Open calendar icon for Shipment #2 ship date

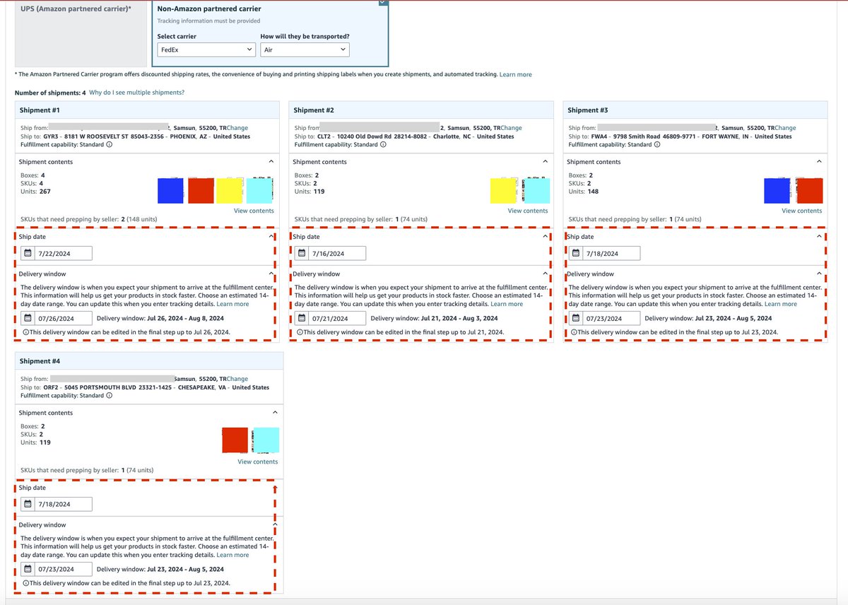[x=301, y=253]
